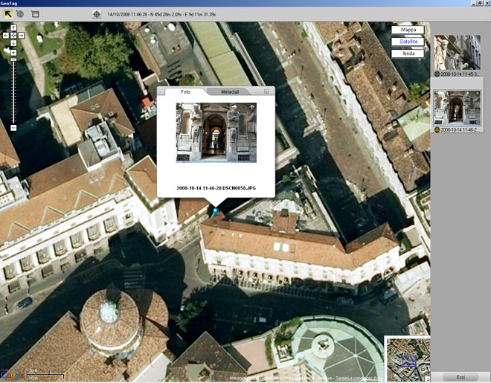Close the photo info popup
This screenshot has height=383, width=491.
click(266, 91)
